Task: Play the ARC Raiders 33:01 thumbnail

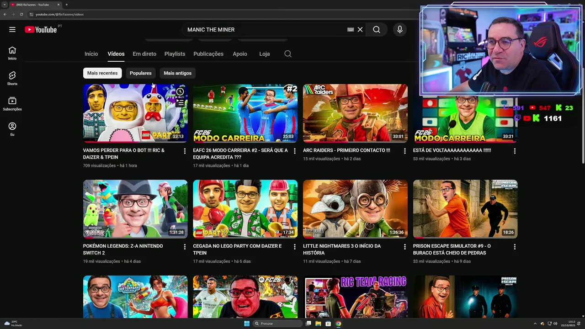Action: click(355, 113)
